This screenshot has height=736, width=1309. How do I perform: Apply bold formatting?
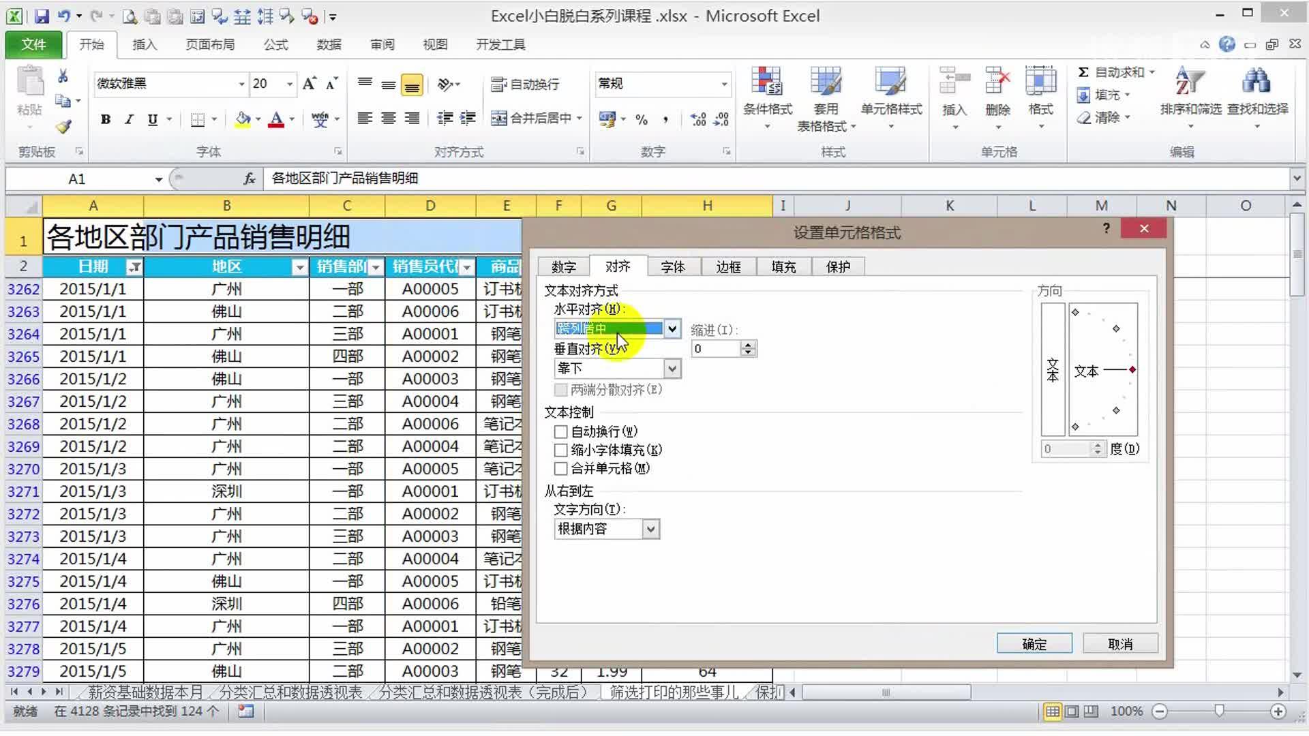106,119
